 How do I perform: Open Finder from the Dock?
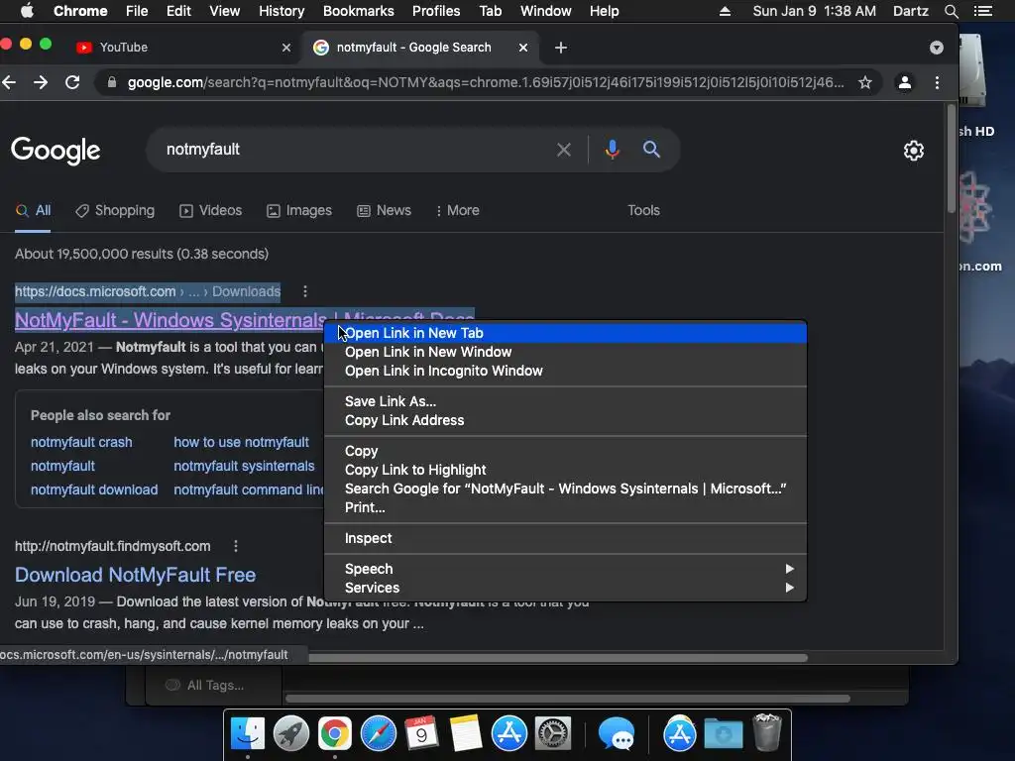pyautogui.click(x=247, y=733)
